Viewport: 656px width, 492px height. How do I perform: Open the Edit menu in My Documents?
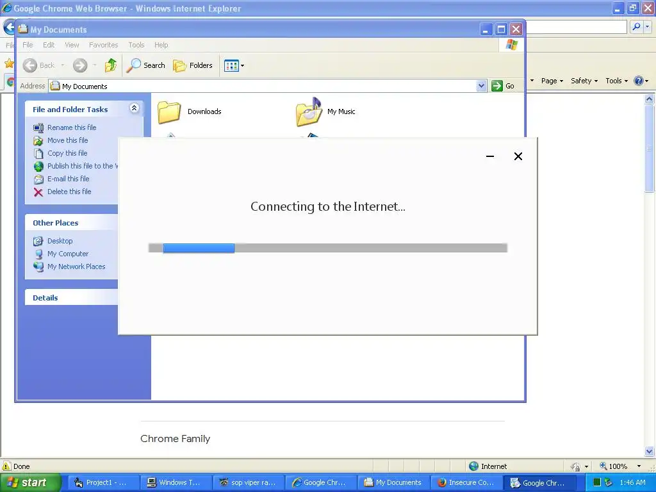(49, 45)
